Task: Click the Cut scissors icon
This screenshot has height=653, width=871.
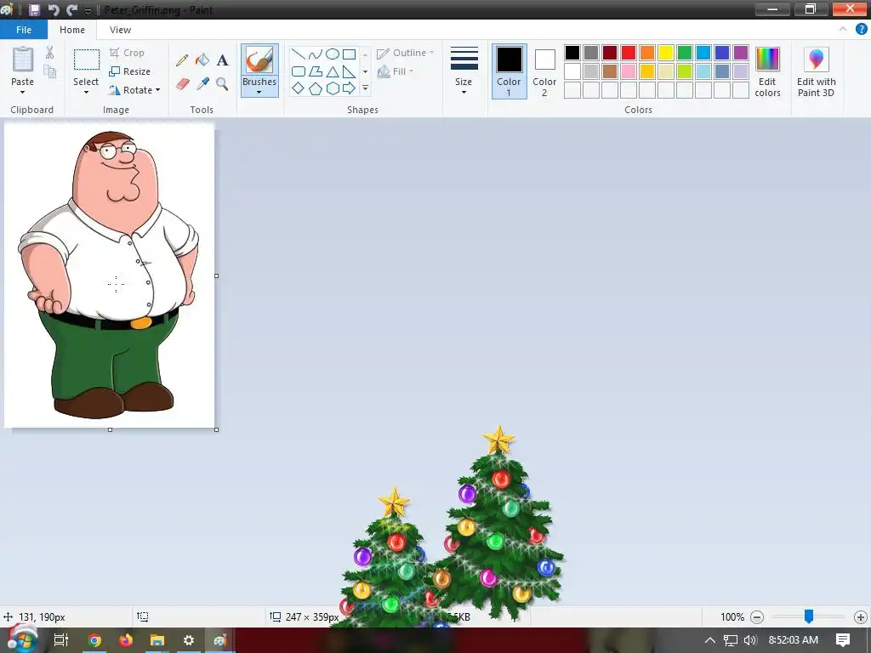Action: [x=49, y=53]
